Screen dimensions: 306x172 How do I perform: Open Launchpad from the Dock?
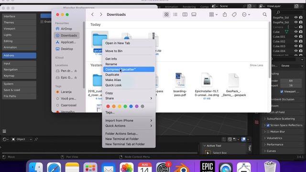pos(90,168)
